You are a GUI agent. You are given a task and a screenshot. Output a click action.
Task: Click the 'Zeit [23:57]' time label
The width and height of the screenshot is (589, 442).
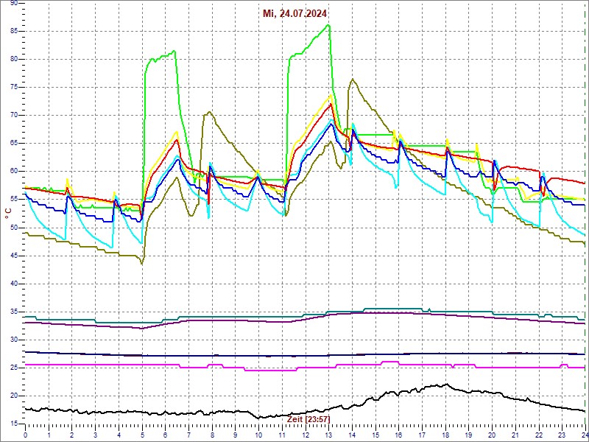pyautogui.click(x=309, y=419)
